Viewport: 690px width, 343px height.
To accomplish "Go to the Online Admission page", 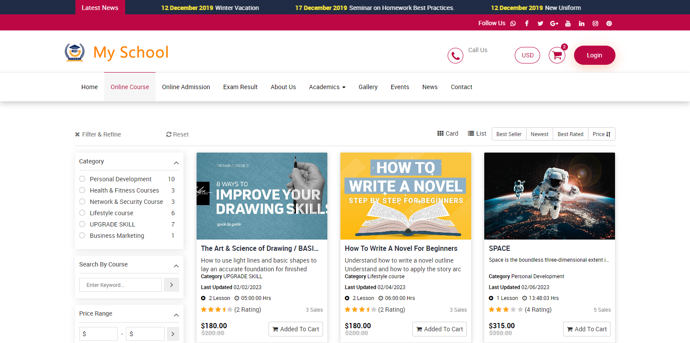I will [186, 87].
